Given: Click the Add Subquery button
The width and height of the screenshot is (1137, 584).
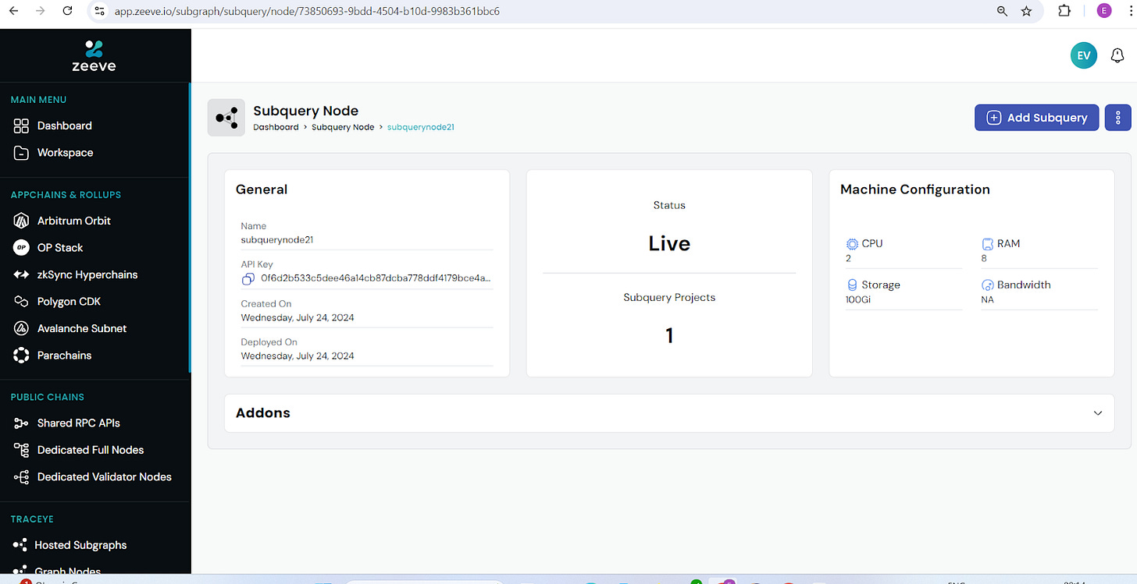Looking at the screenshot, I should point(1037,118).
